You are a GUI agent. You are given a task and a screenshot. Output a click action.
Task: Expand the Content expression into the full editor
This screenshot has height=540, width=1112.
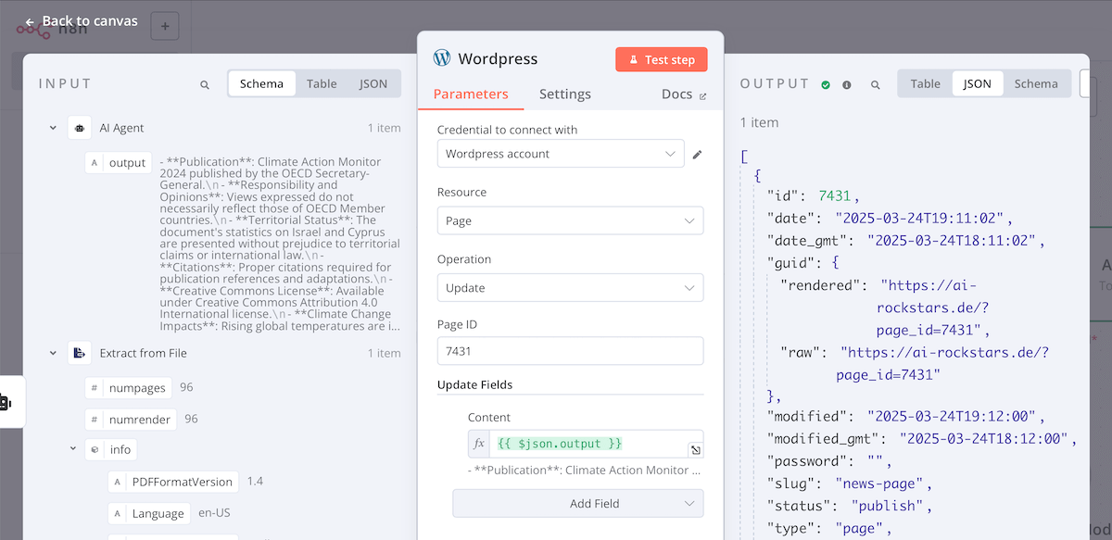click(x=695, y=449)
